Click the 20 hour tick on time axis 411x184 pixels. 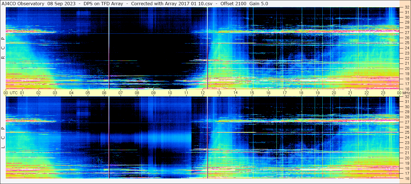click(x=334, y=93)
